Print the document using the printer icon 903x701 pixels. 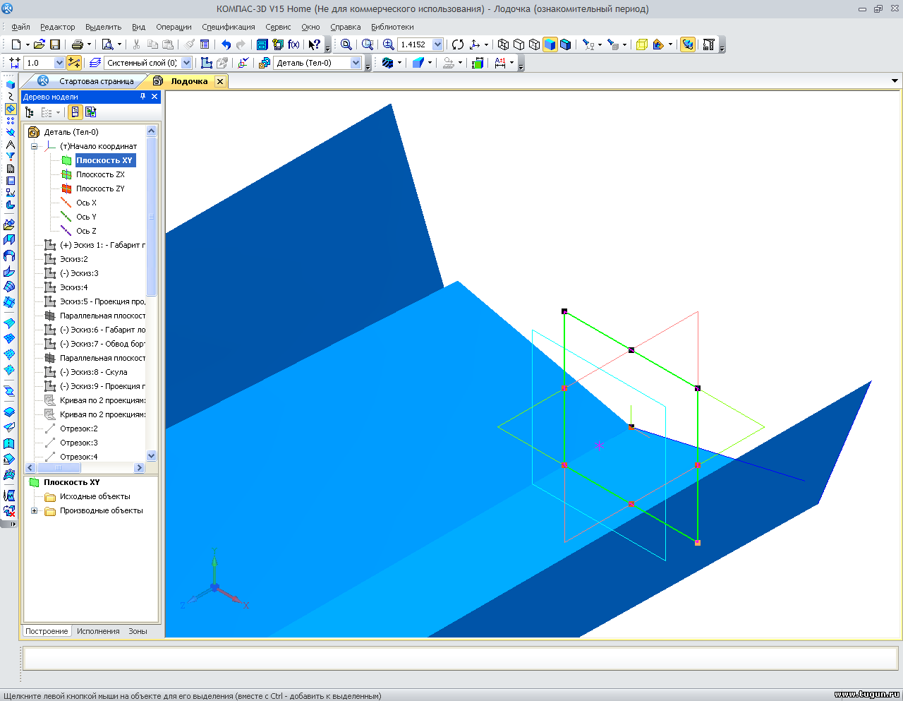click(78, 44)
